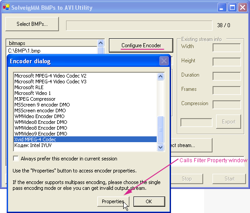The width and height of the screenshot is (250, 213).
Task: Select Microsoft MPEG-4 Video Codec V2
Action: click(x=85, y=76)
